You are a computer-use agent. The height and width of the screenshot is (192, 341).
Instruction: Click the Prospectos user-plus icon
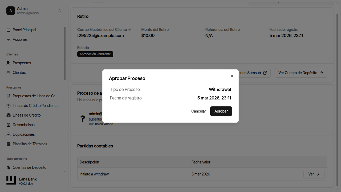coord(9,63)
